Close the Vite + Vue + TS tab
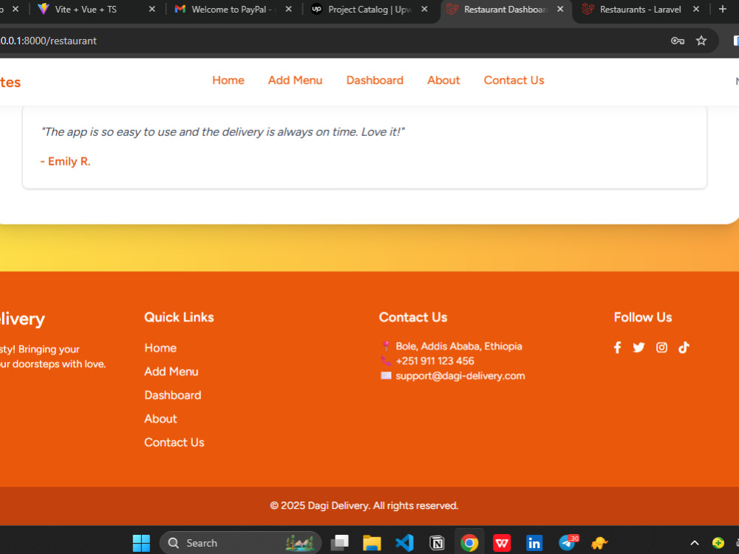Viewport: 739px width, 554px height. tap(151, 9)
